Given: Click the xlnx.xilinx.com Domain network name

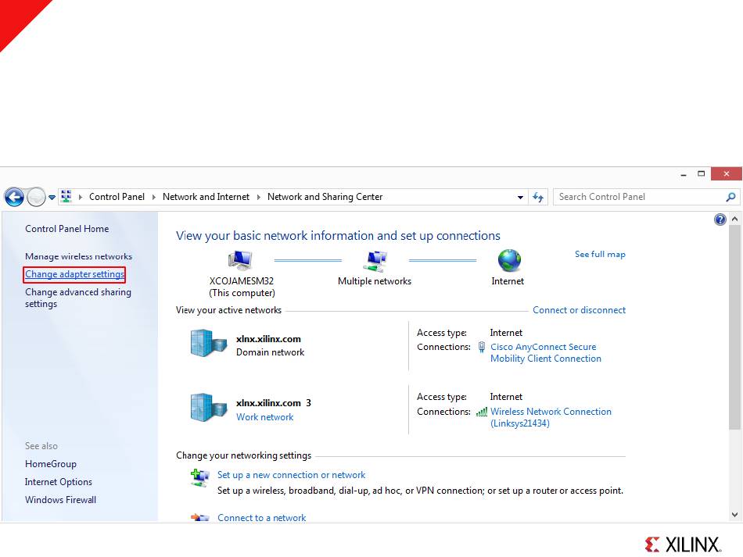Looking at the screenshot, I should click(268, 339).
